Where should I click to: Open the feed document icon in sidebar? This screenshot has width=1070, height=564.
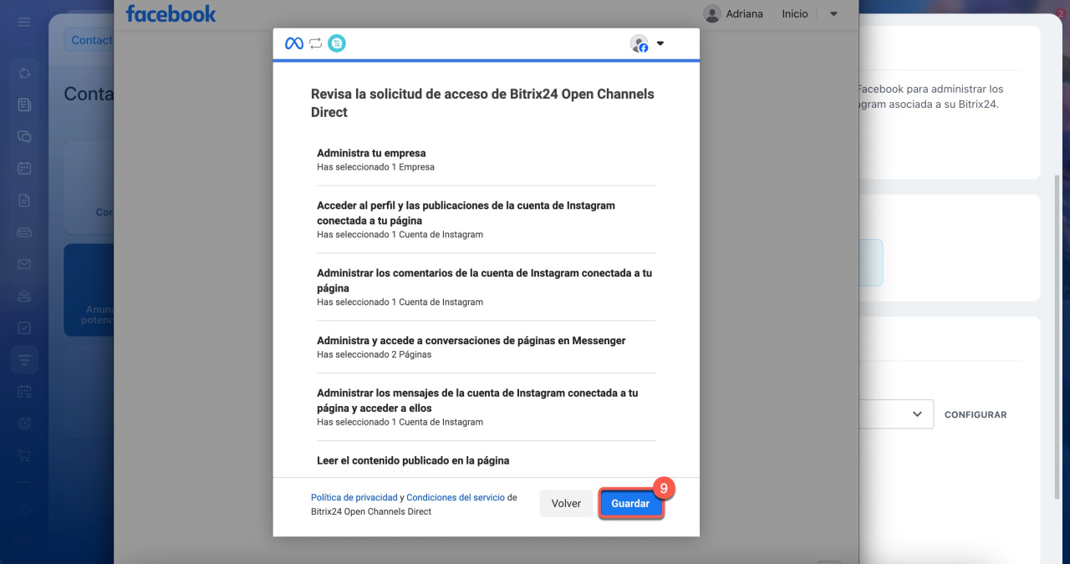click(x=24, y=104)
